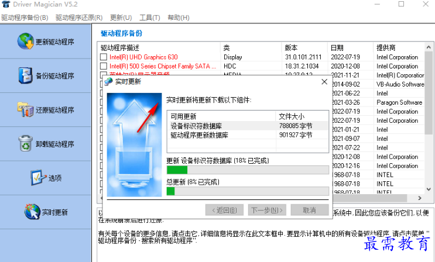The image size is (435, 262).
Task: Click the 还原驱动程序 label in sidebar
Action: click(x=55, y=110)
